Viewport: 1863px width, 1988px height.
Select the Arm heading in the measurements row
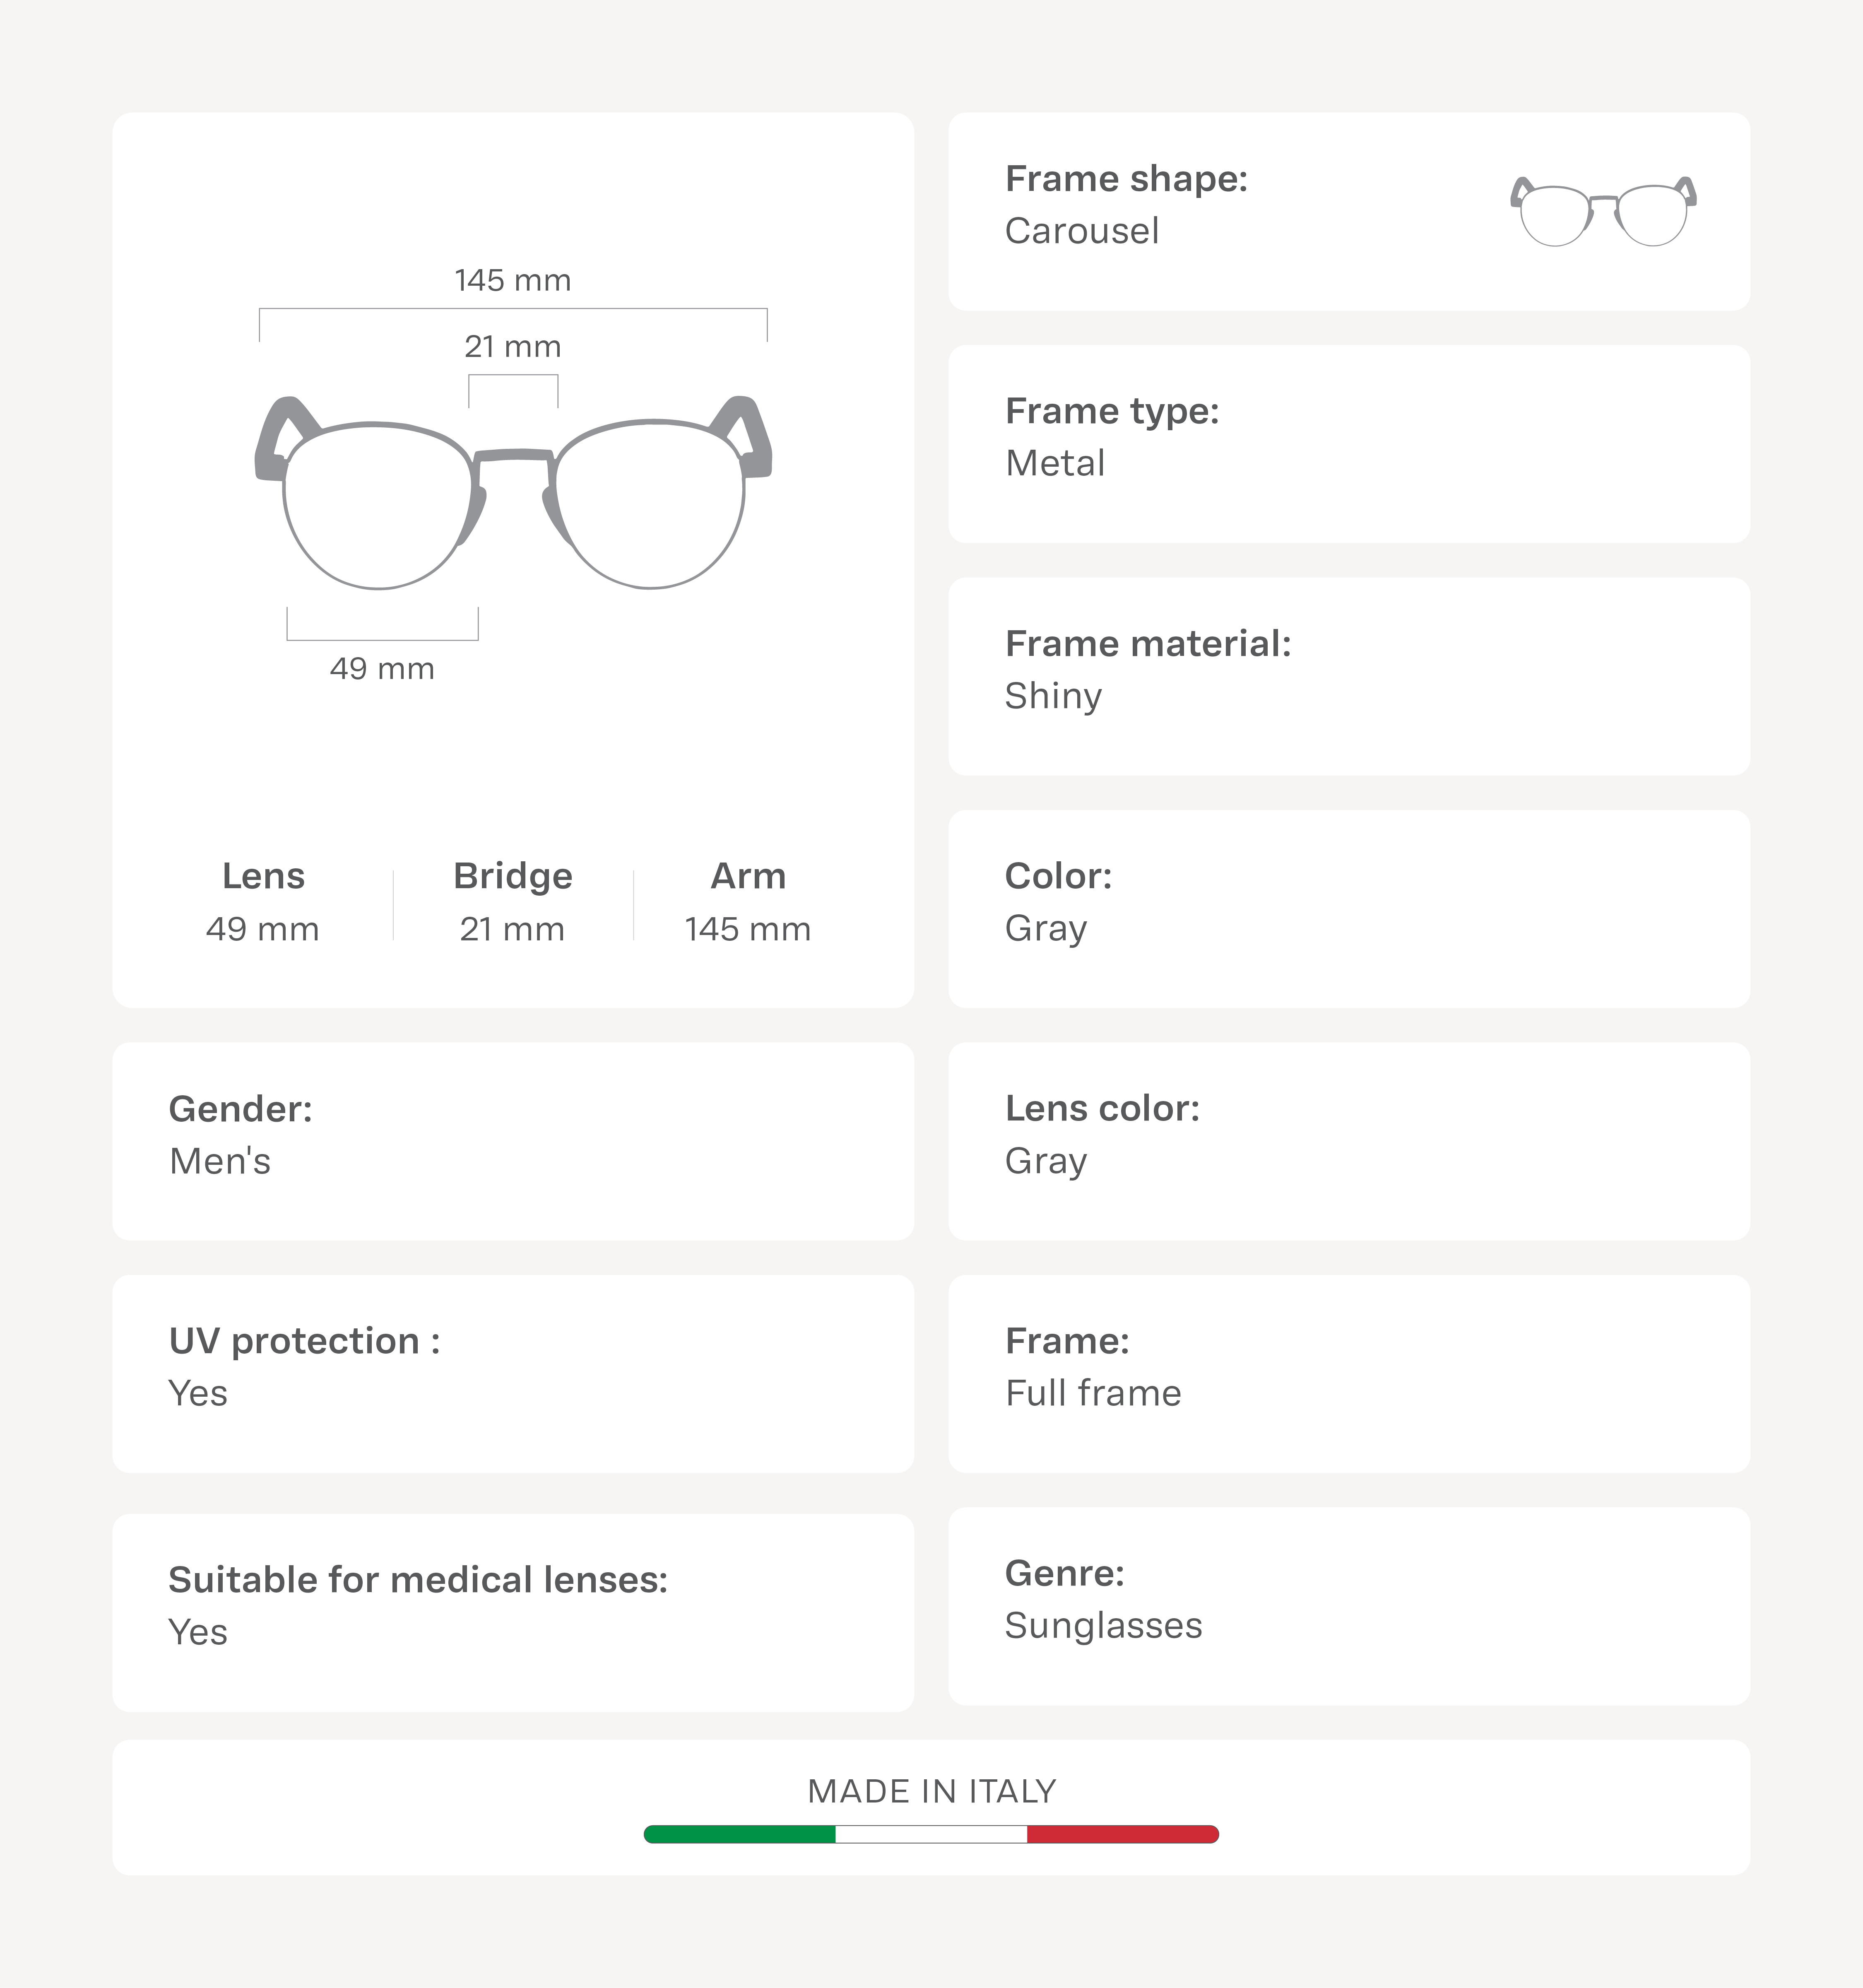(x=748, y=876)
